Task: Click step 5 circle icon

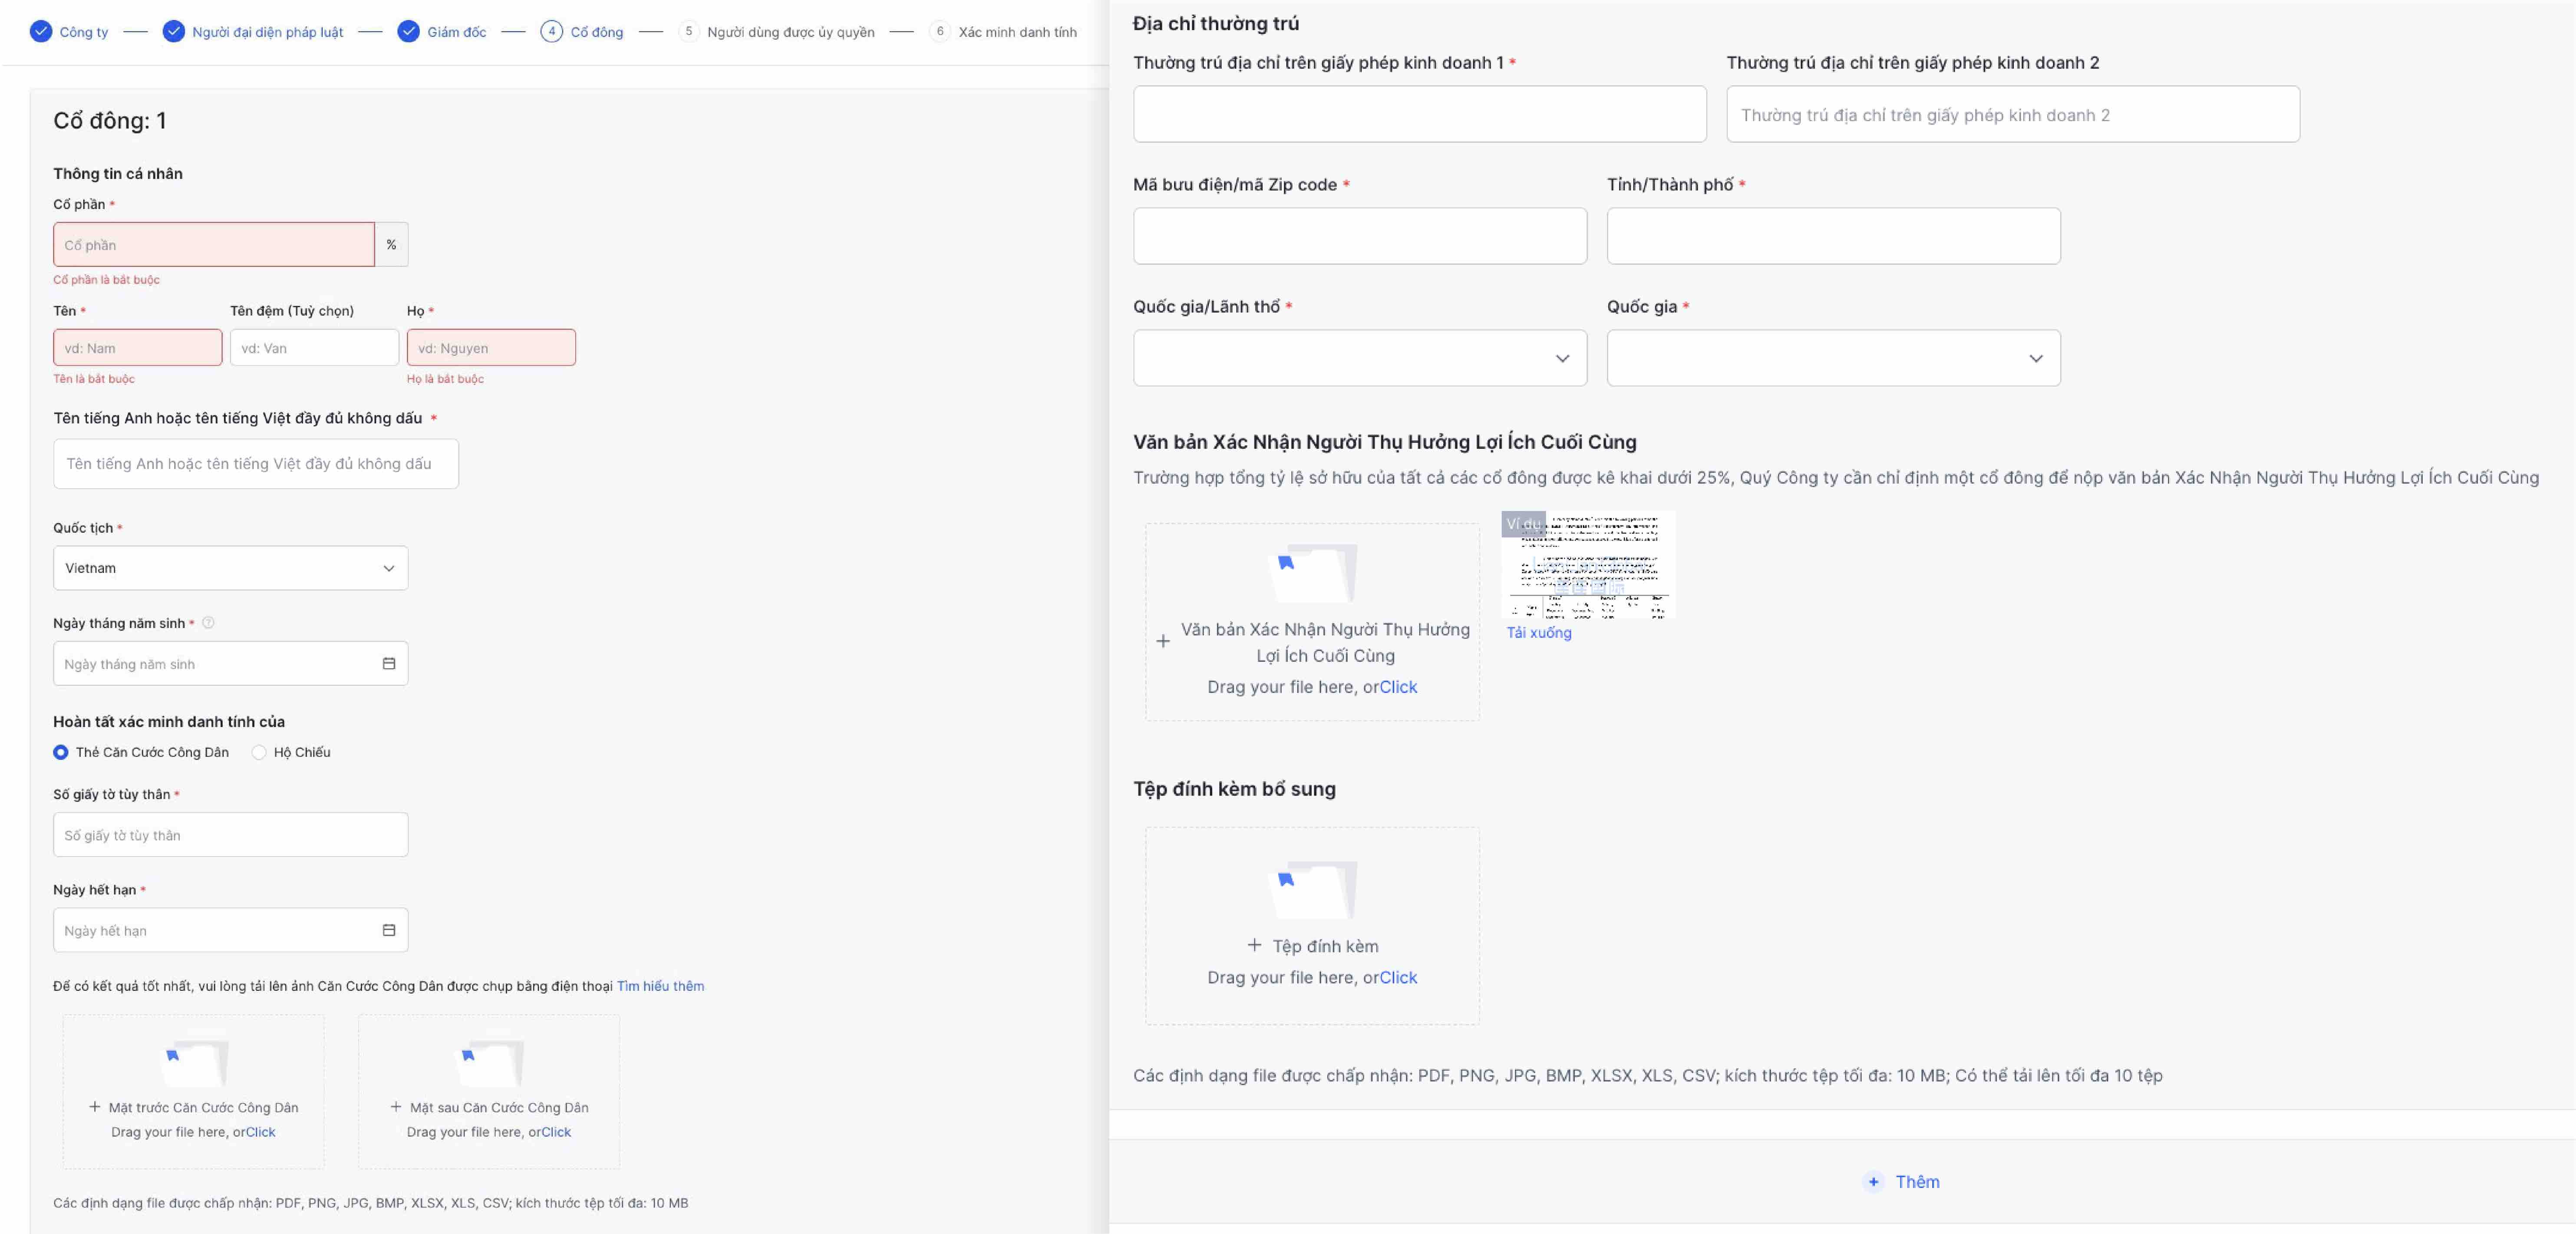Action: (x=689, y=31)
